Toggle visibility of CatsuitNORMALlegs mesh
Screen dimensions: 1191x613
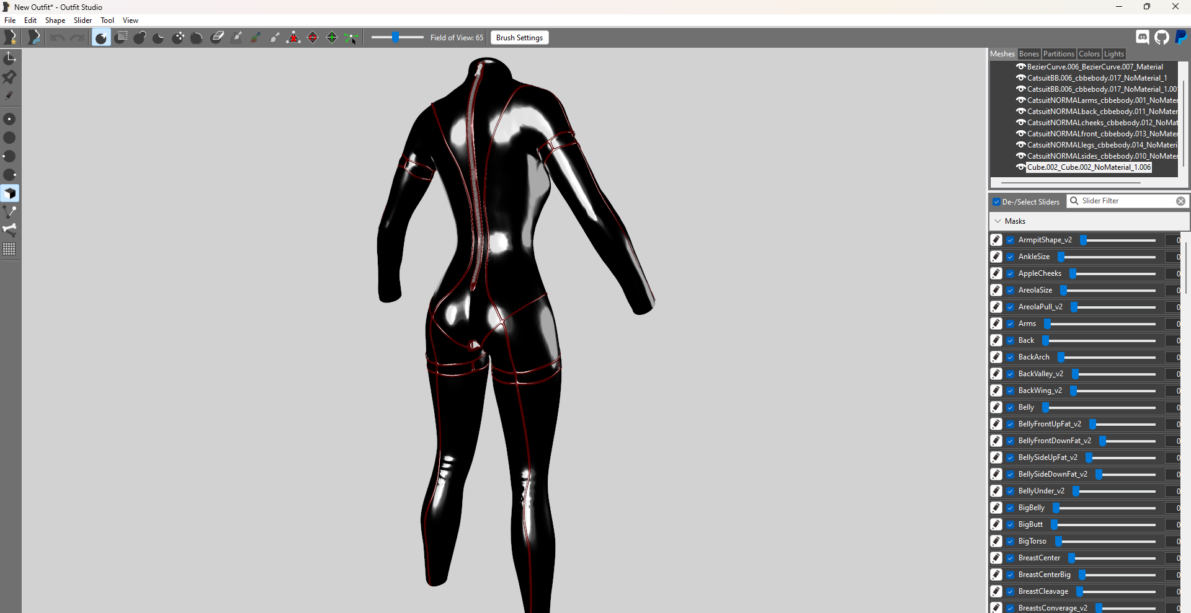[x=1020, y=145]
